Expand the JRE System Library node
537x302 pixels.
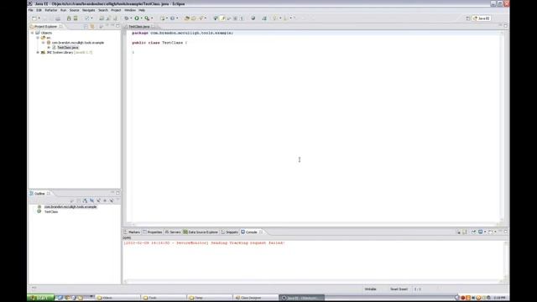click(x=38, y=52)
